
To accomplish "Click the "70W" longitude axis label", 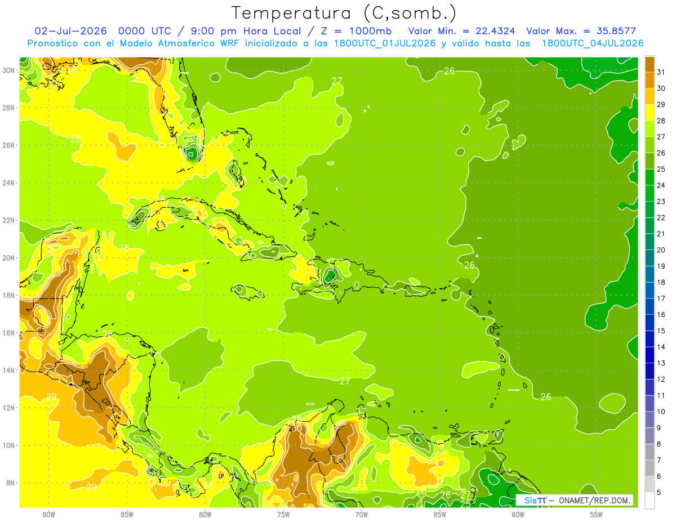I will point(362,515).
